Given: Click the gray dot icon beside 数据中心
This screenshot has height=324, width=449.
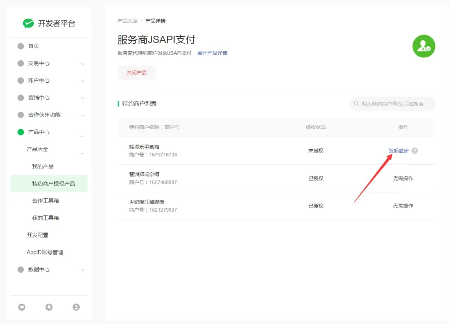Looking at the screenshot, I should (21, 270).
